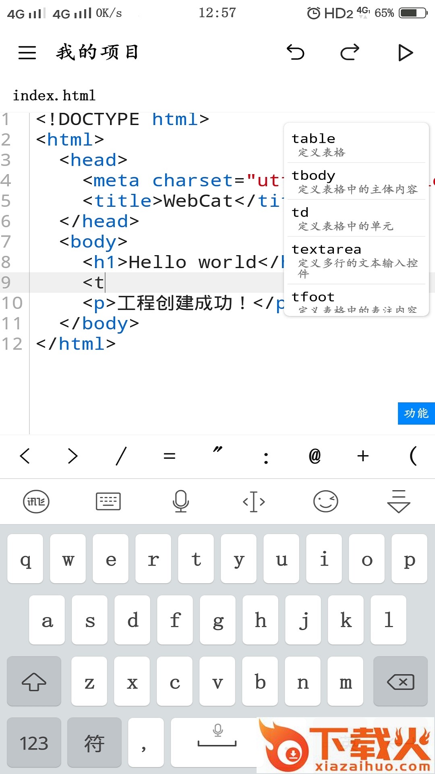This screenshot has width=435, height=774.
Task: Open iFlytek keyboard logo settings
Action: pos(36,502)
